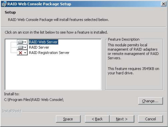Open the RAID Web Server install-option dropdown arrow

click(25, 42)
